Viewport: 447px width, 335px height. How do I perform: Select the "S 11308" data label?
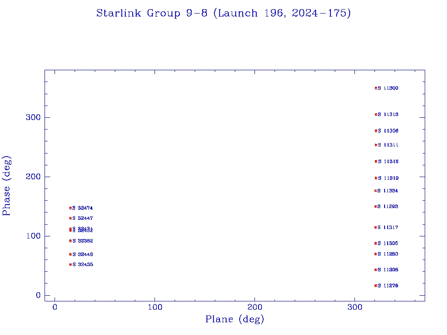click(388, 270)
